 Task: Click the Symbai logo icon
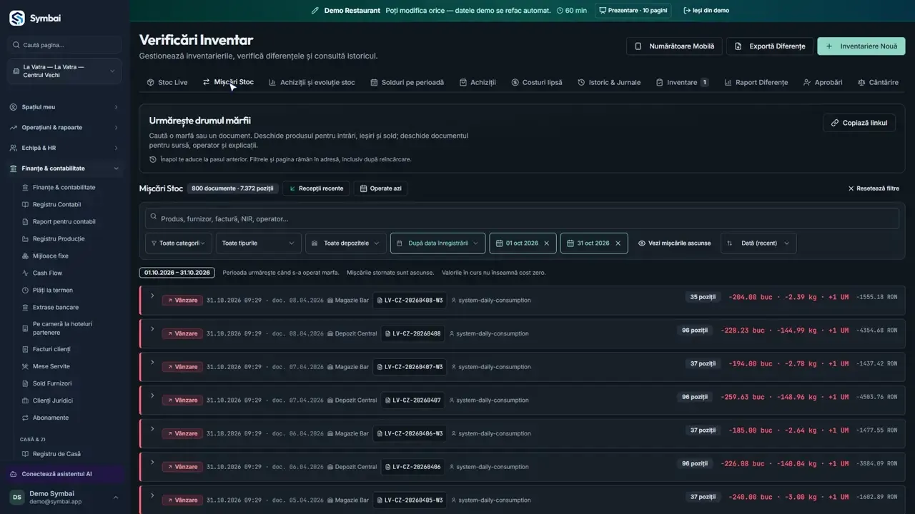(16, 18)
